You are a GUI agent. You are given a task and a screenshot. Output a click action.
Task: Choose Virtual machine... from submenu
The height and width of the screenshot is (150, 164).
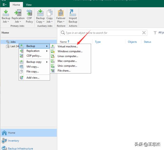click(x=68, y=46)
